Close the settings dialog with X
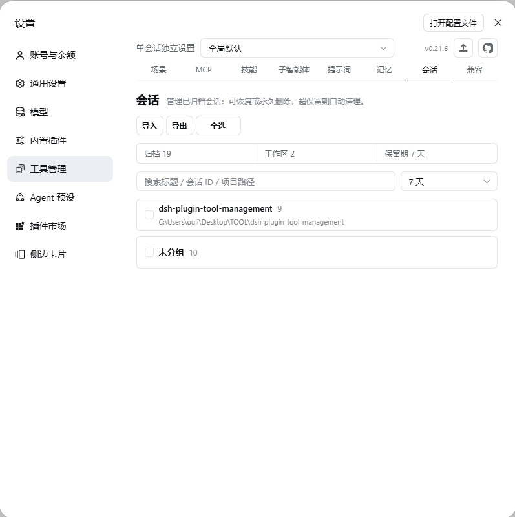 (x=498, y=23)
